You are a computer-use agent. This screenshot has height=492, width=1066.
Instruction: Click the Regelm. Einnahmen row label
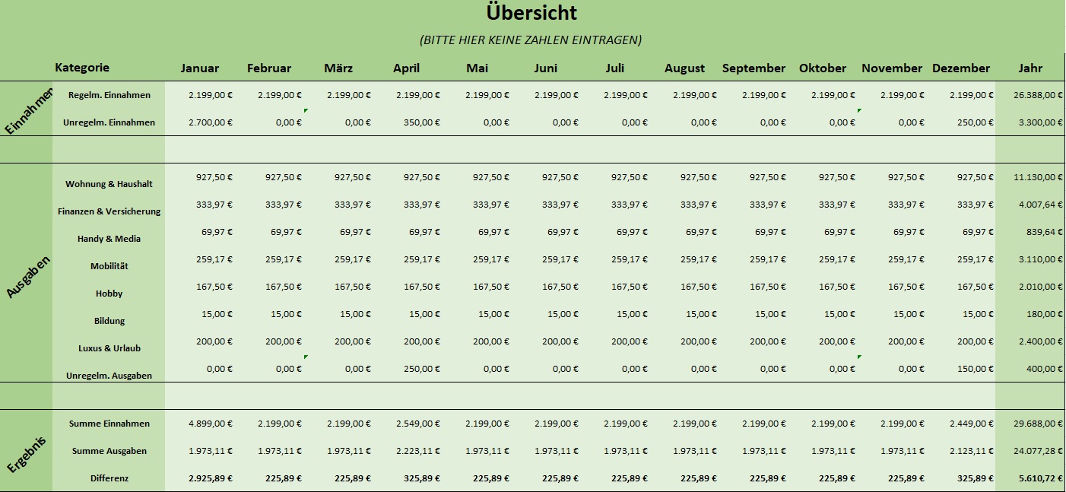click(109, 95)
